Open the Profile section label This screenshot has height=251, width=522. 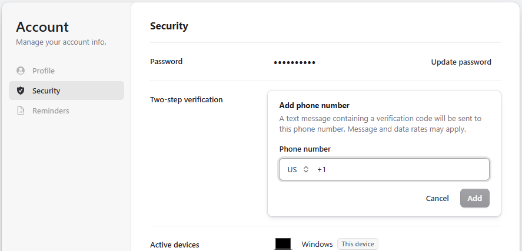click(x=44, y=71)
